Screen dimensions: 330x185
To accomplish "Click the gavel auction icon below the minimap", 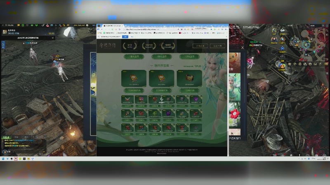I will tap(321, 64).
